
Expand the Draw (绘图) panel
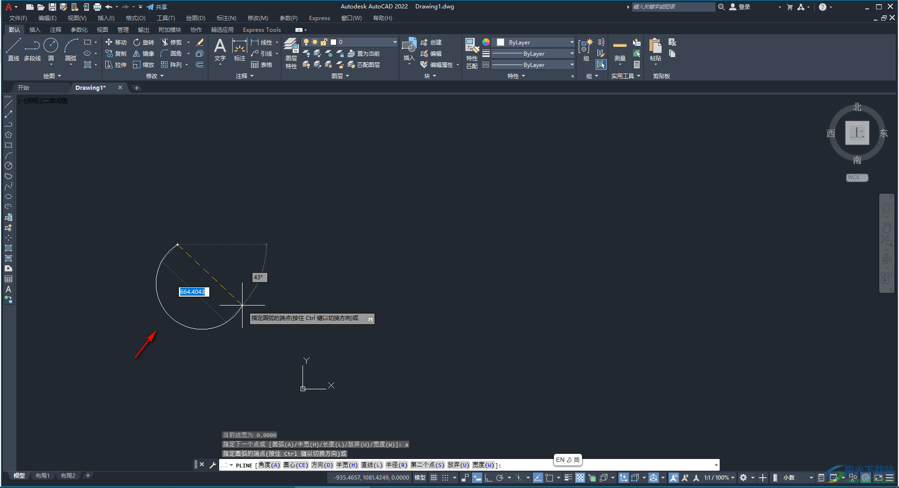(52, 76)
